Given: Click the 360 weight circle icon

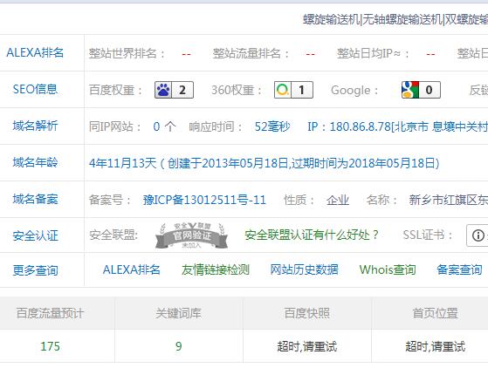Looking at the screenshot, I should [283, 90].
